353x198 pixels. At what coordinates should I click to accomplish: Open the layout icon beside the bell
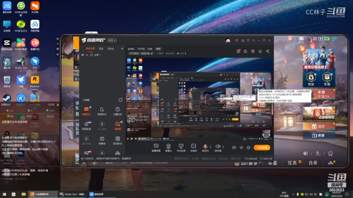pos(253,51)
